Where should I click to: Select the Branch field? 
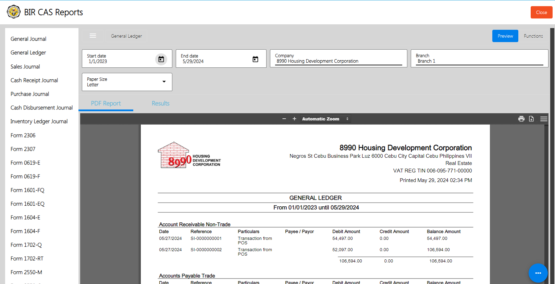tap(479, 59)
